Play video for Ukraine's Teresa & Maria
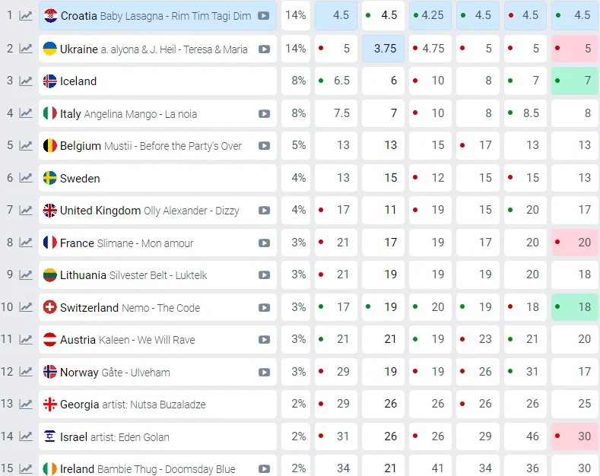This screenshot has height=476, width=600. click(264, 49)
